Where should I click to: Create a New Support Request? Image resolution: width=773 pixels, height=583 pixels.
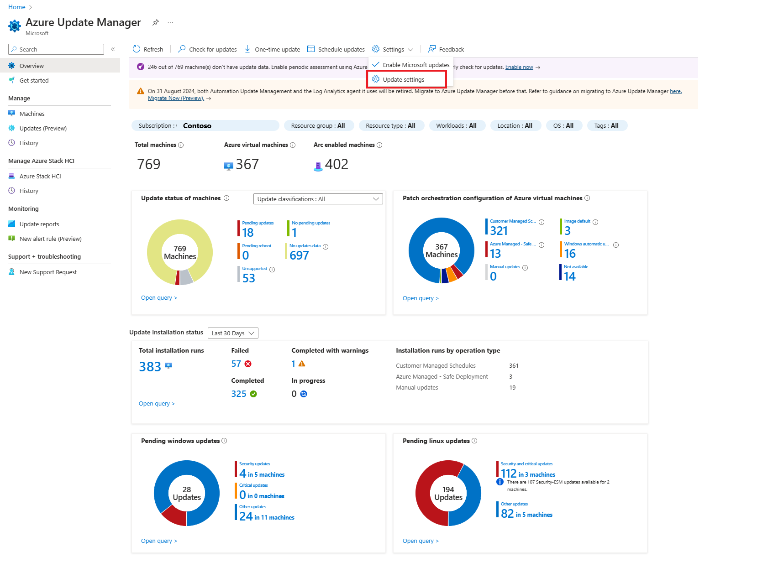tap(48, 271)
